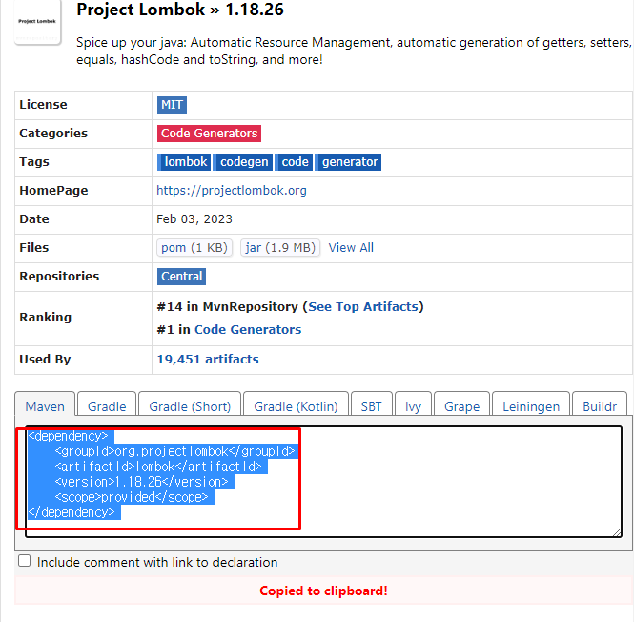Image resolution: width=634 pixels, height=622 pixels.
Task: Click the Repositories row label
Action: pos(59,277)
